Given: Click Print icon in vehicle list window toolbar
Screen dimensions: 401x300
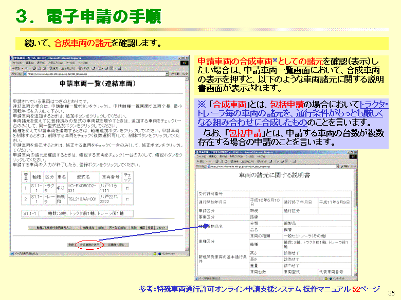Looking at the screenshot, I should [x=106, y=68].
